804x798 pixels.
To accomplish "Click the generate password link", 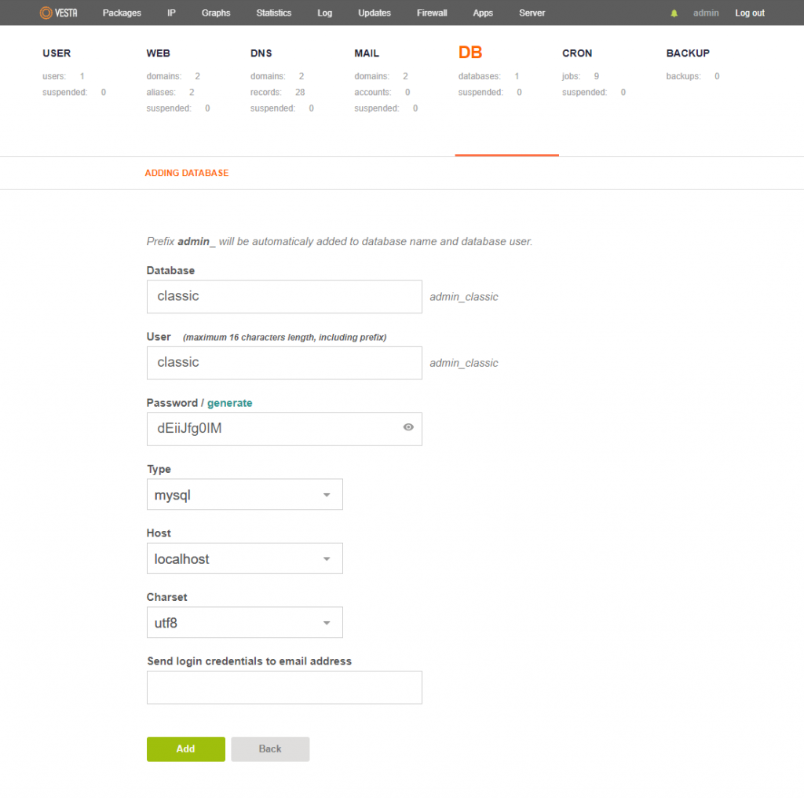I will [229, 402].
